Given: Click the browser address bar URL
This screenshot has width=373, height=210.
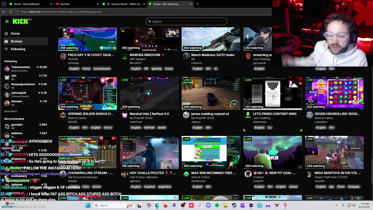Looking at the screenshot, I should (61, 12).
